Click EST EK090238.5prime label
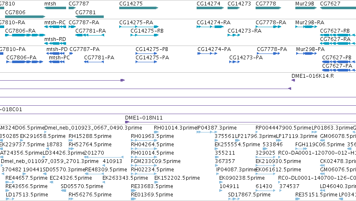The height and width of the screenshot is (201, 356). pyautogui.click(x=242, y=178)
